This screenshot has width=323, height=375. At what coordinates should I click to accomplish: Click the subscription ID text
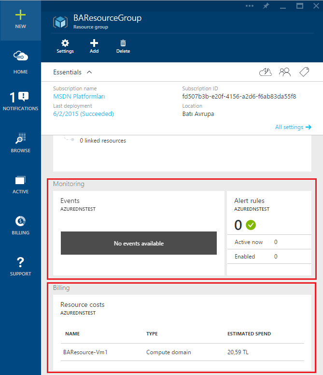[x=239, y=96]
